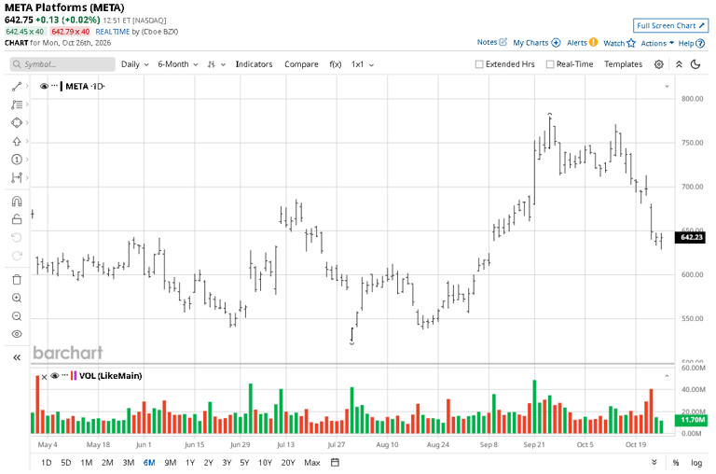This screenshot has width=716, height=474.
Task: Open the Compare menu
Action: click(301, 64)
